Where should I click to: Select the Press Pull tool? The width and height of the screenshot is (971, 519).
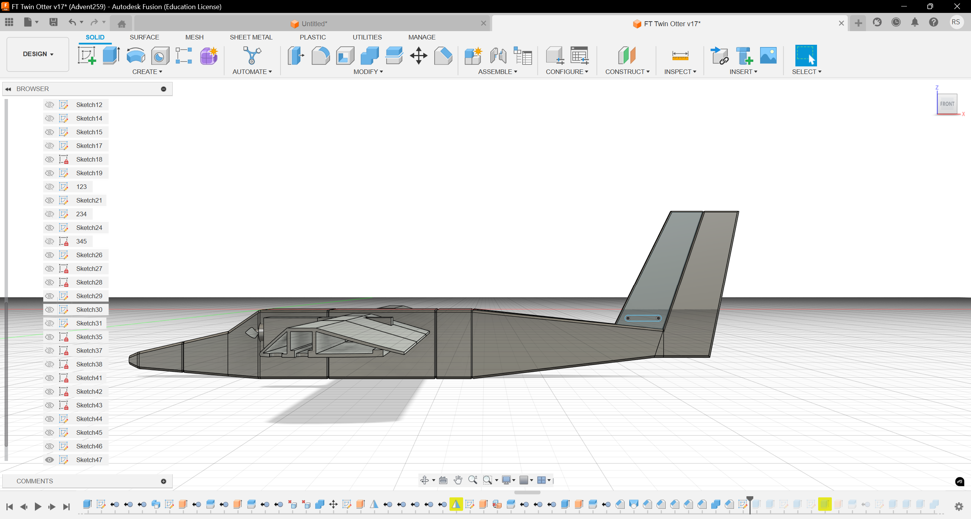tap(296, 55)
